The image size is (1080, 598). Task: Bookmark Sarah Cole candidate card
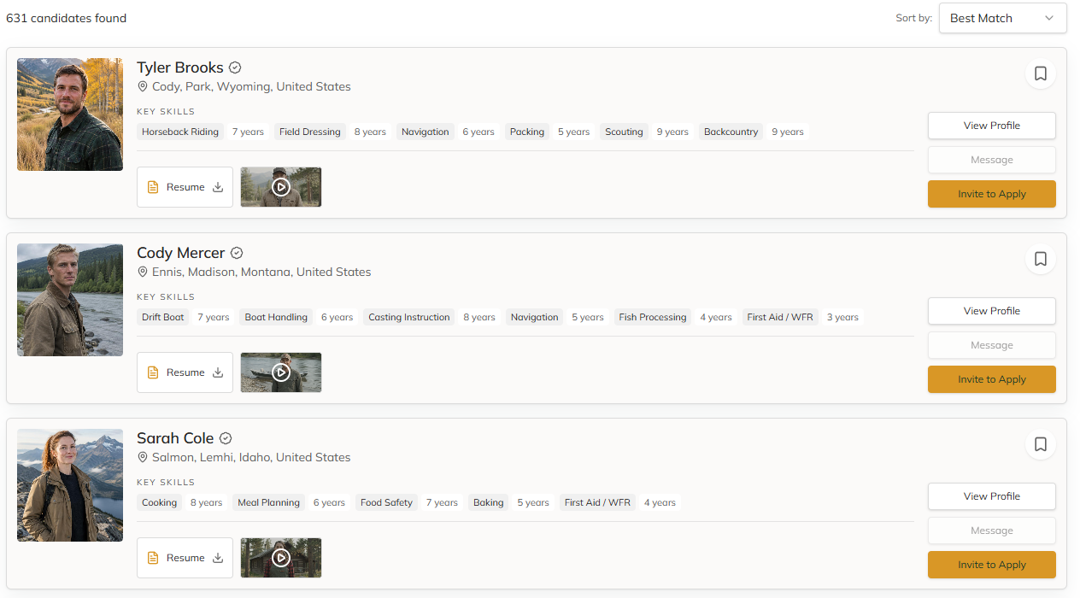pos(1040,444)
